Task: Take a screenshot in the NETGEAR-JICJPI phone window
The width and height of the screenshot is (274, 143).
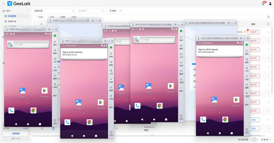Action: (111, 63)
